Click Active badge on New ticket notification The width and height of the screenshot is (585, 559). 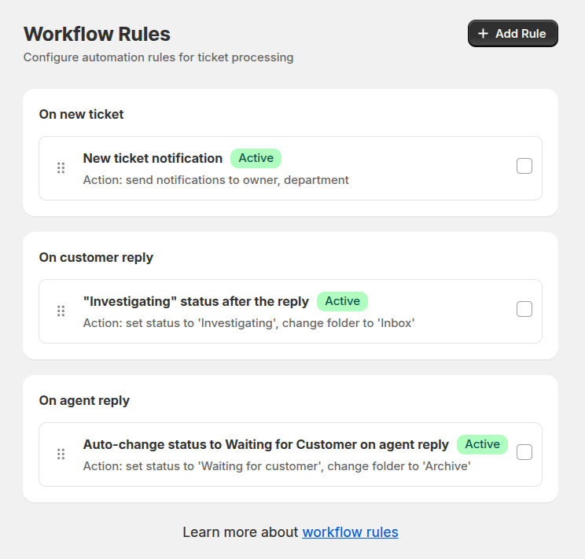[x=256, y=158]
